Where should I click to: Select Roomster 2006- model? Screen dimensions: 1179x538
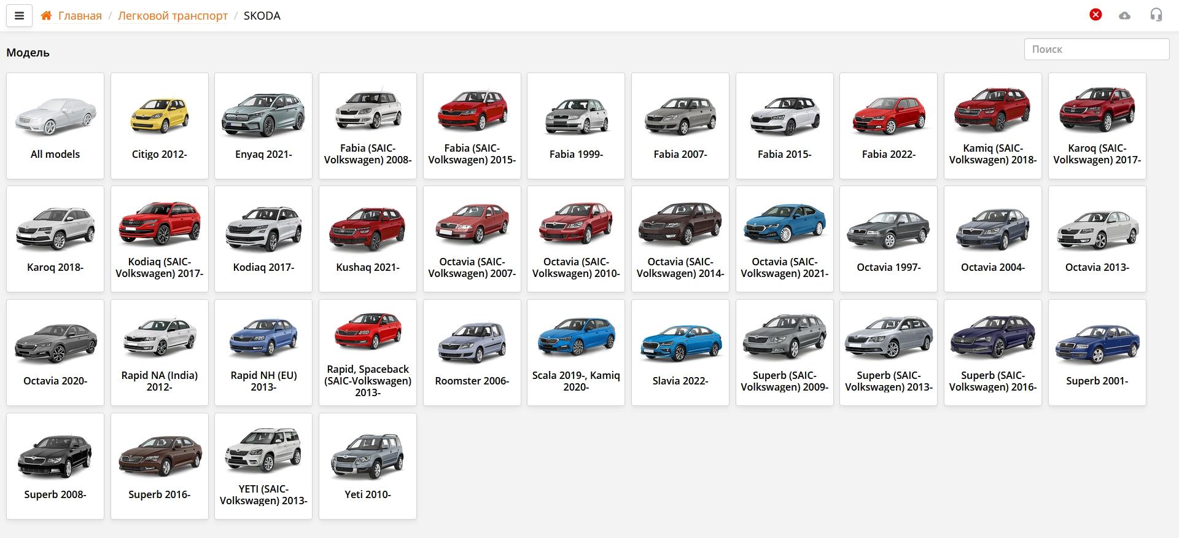point(472,353)
